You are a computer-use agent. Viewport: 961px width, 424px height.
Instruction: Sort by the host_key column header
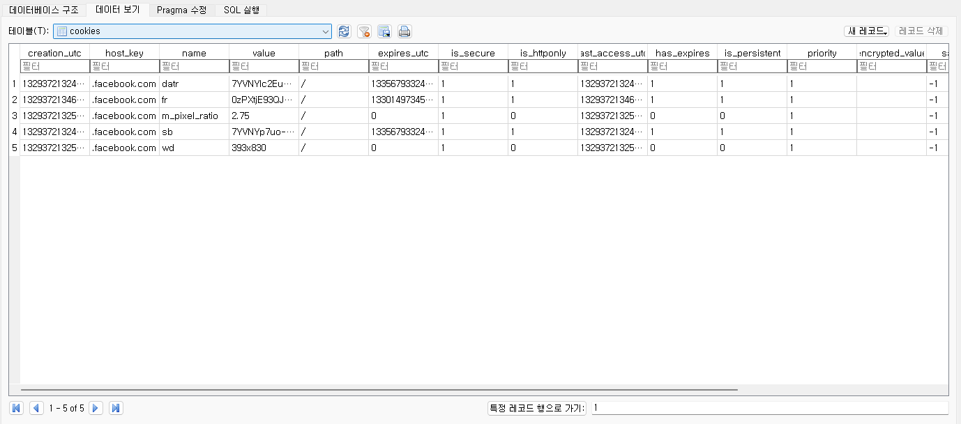pos(124,53)
